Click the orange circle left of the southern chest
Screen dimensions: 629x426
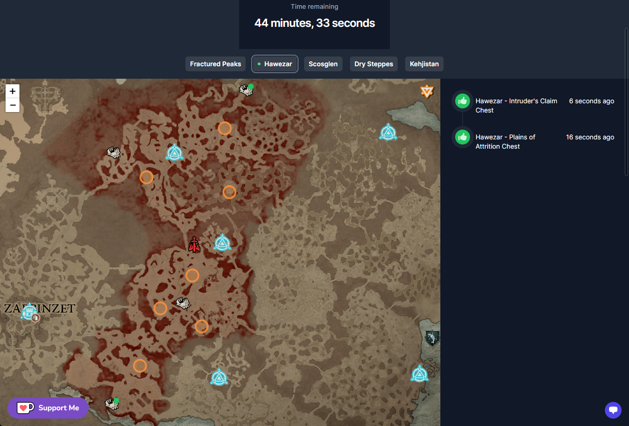coord(160,308)
